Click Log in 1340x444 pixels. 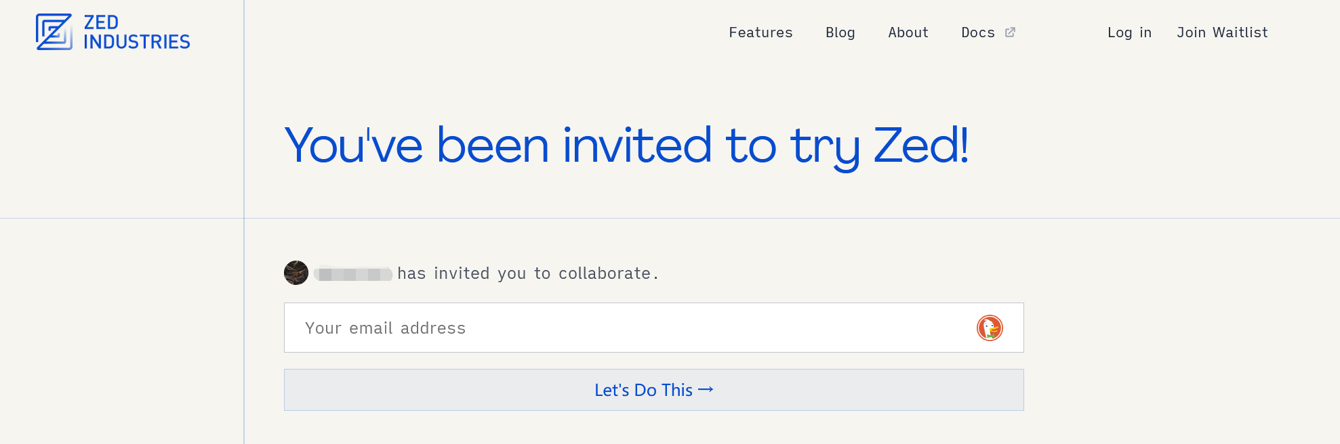pyautogui.click(x=1129, y=32)
